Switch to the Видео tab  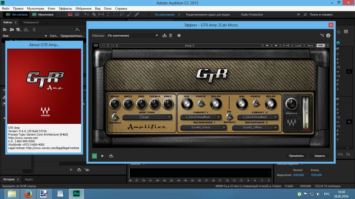[x=29, y=179]
